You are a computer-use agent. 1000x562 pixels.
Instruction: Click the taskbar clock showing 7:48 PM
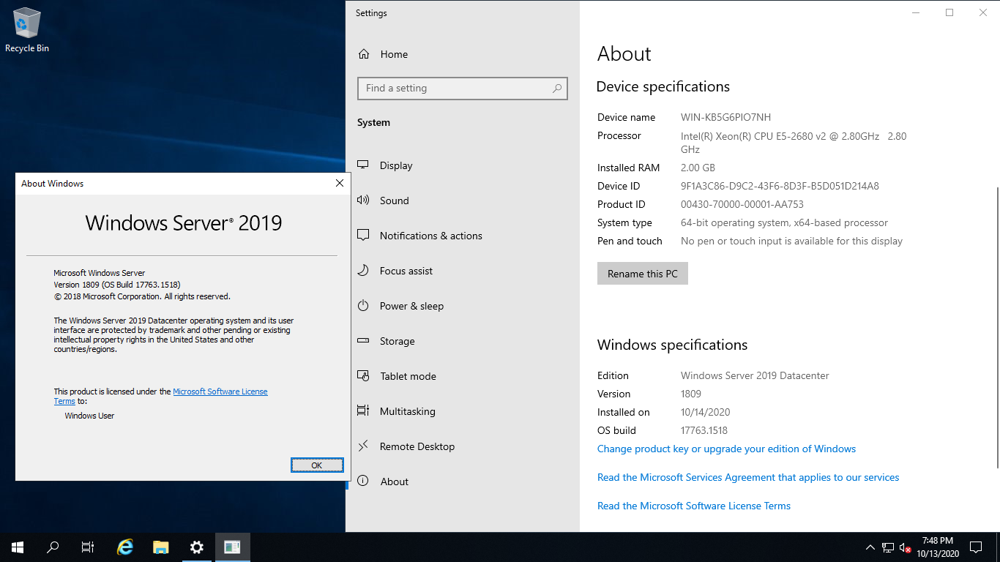tap(937, 547)
